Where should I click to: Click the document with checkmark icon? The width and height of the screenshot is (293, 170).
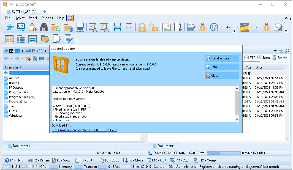click(x=57, y=39)
